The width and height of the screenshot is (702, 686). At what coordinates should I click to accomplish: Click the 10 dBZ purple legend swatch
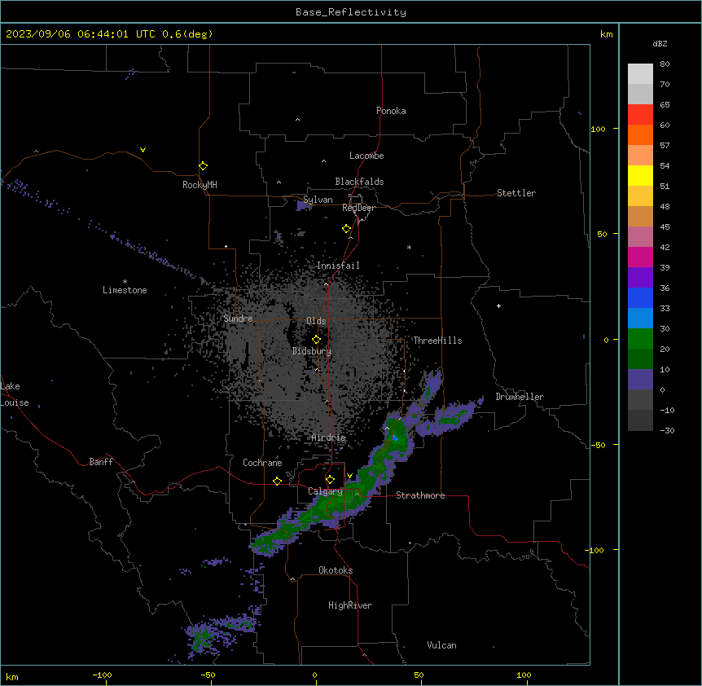[640, 380]
